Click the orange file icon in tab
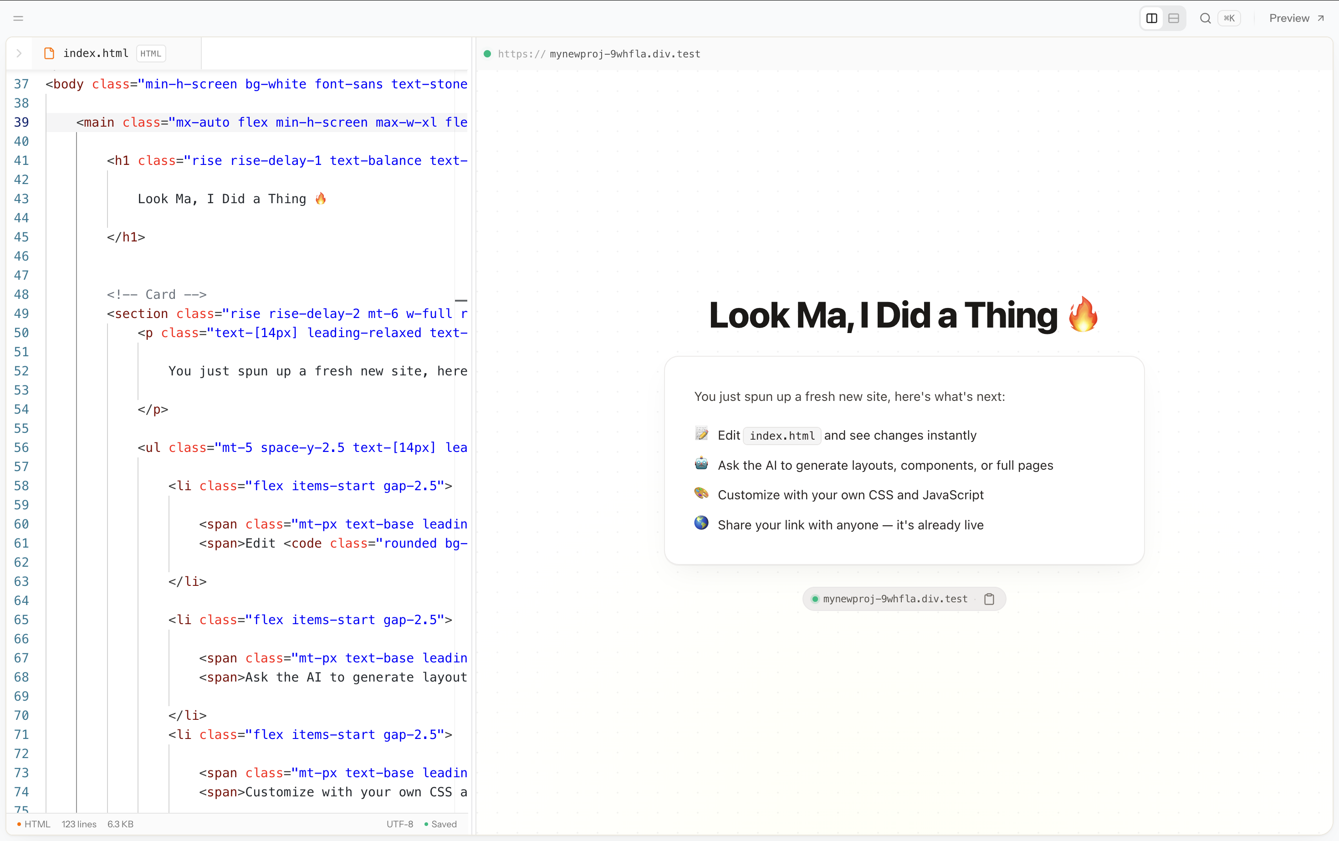Screen dimensions: 1339x841 click(49, 53)
